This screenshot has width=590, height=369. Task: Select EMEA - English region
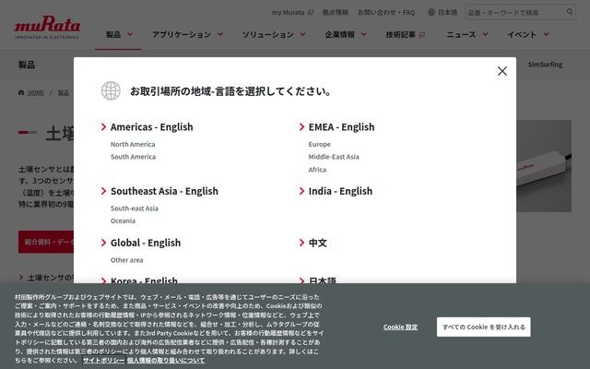click(x=341, y=127)
